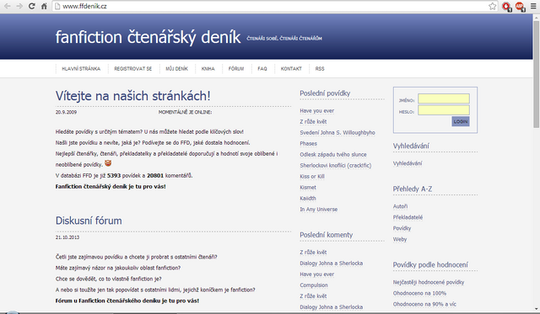This screenshot has width=540, height=314.
Task: Click the date 20.9.2009 under welcome heading
Action: click(66, 112)
